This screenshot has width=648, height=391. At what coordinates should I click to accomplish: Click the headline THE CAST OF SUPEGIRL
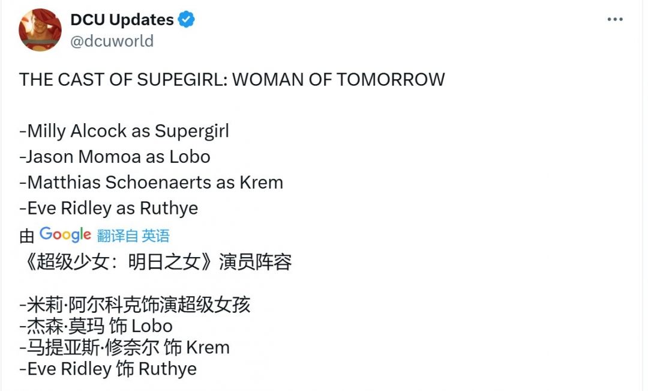click(232, 79)
